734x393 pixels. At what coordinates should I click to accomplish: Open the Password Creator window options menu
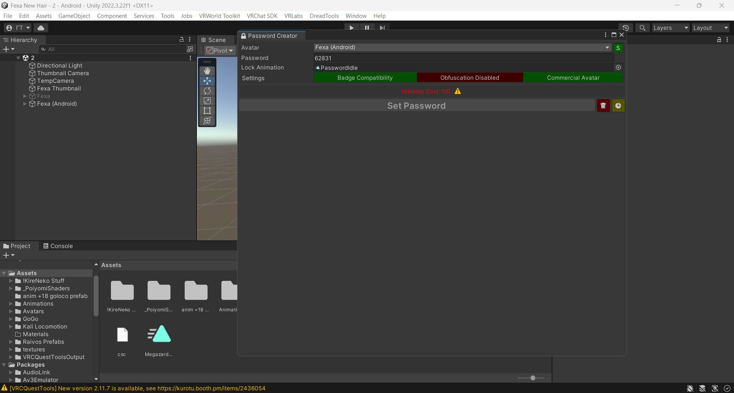click(606, 35)
